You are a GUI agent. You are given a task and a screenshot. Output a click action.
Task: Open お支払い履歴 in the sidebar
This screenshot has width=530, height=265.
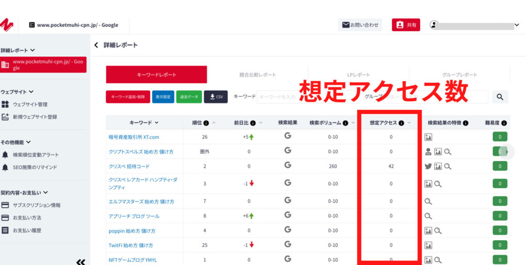tap(22, 230)
